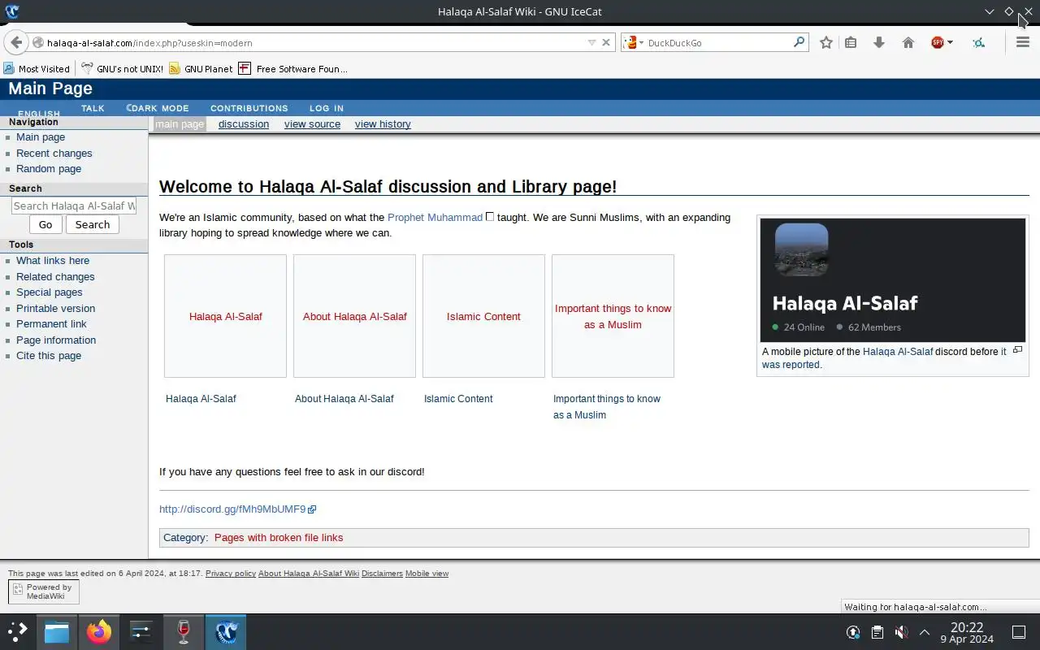Click Log In in the wiki header
Viewport: 1040px width, 650px height.
(327, 108)
